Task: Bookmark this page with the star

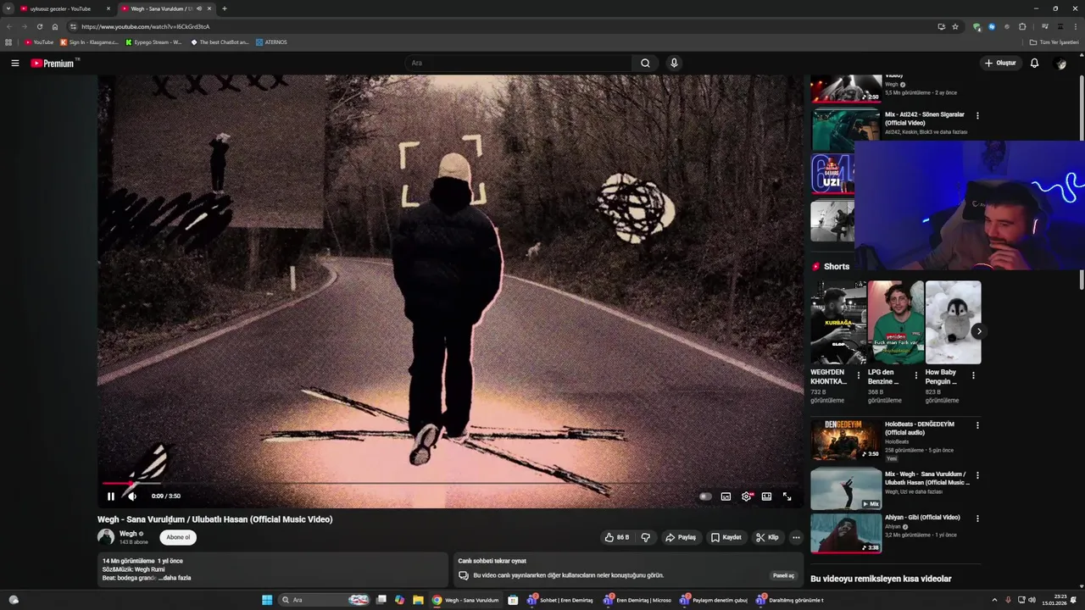Action: pos(955,26)
